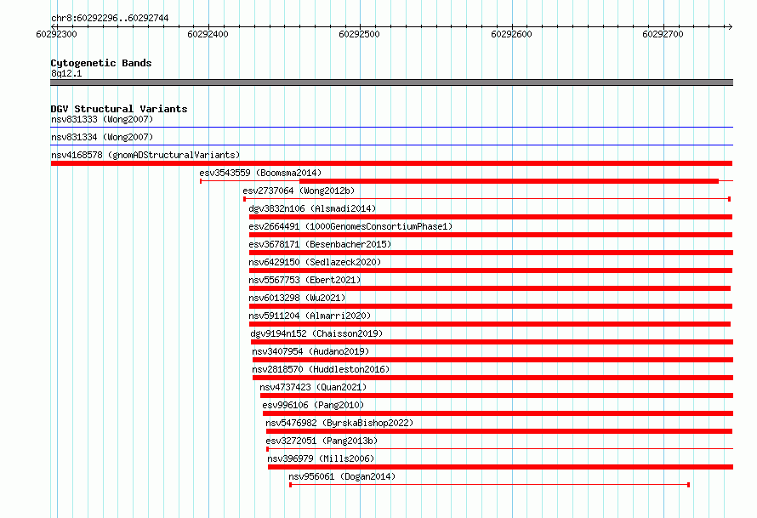Viewport: 757px width, 518px height.
Task: Click esv2664491 (1000GenomesConsortiumPhase1) label
Action: pos(350,226)
